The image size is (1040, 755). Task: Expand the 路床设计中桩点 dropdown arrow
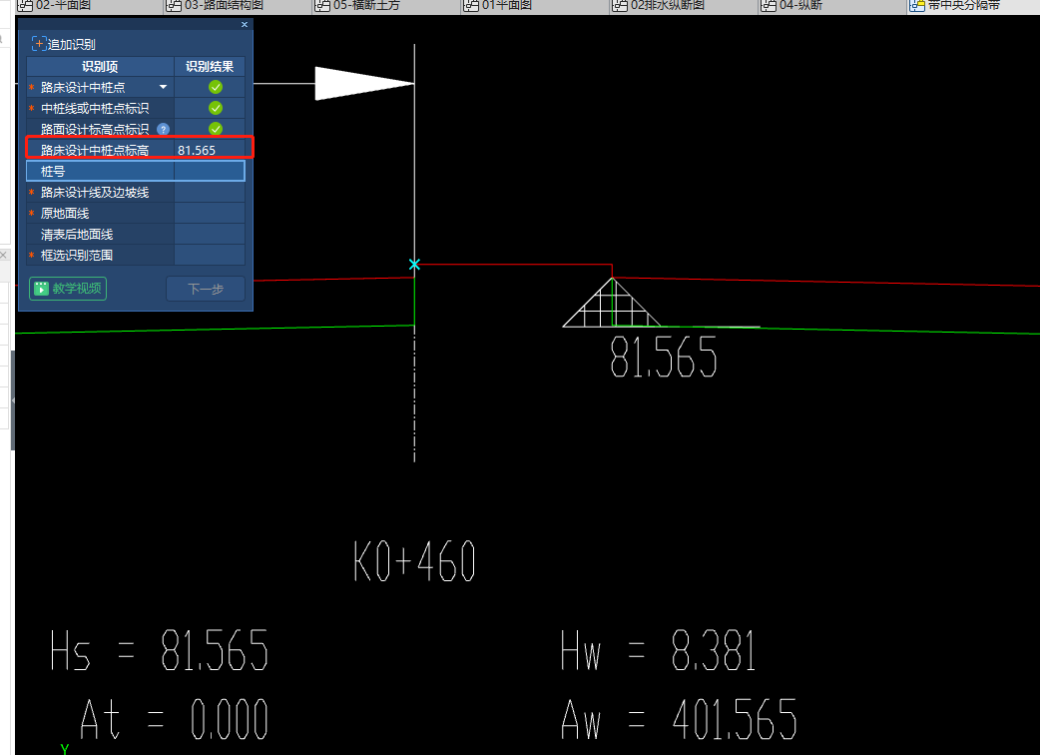pos(164,88)
